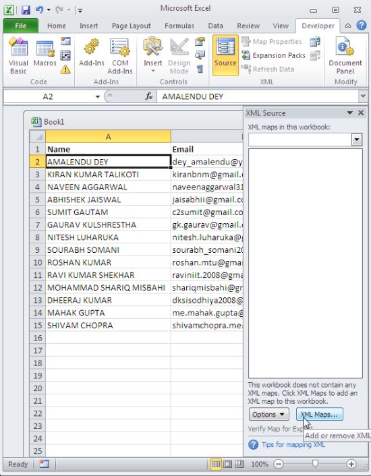The width and height of the screenshot is (371, 476).
Task: Open the Document Panel
Action: pyautogui.click(x=345, y=55)
